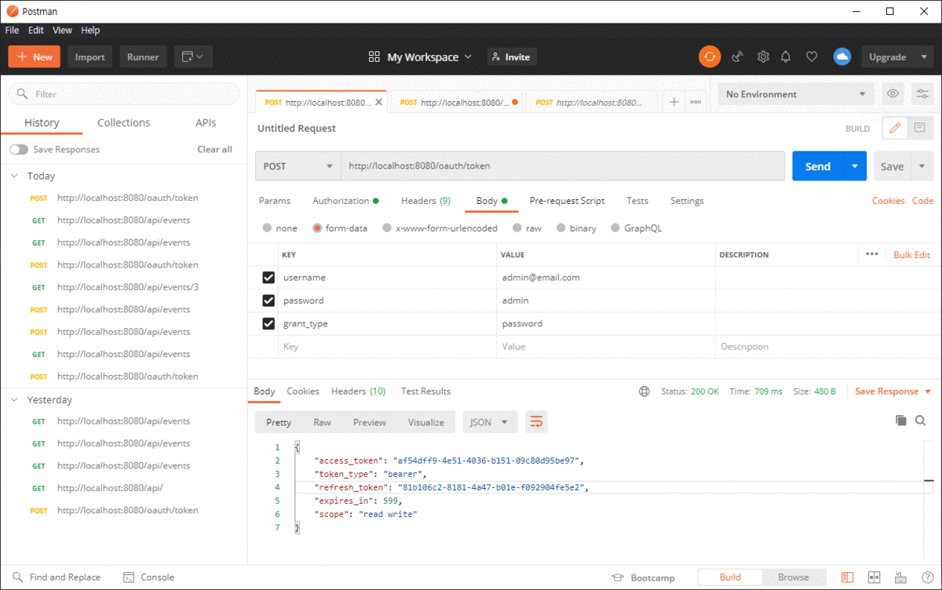Uncheck the password key checkbox
The height and width of the screenshot is (590, 942).
268,300
